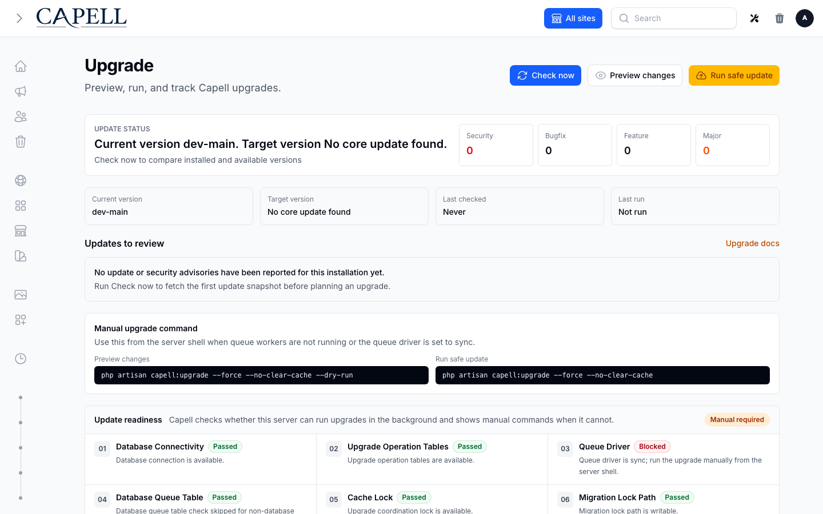
Task: Click the Manual upgrade command heading
Action: click(x=146, y=328)
